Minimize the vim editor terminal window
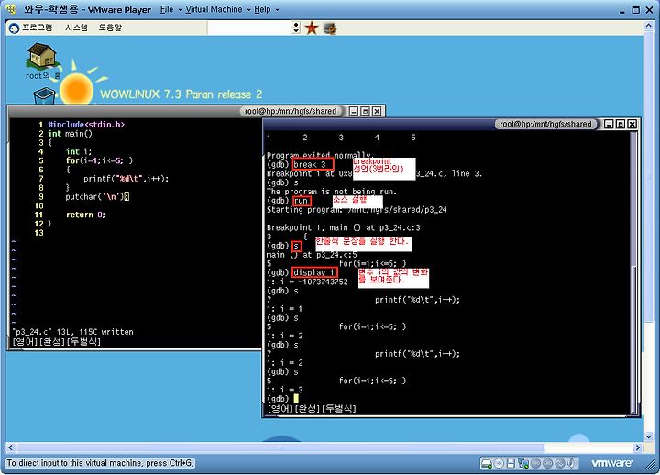Screen dimensions: 660x475 (x=354, y=111)
